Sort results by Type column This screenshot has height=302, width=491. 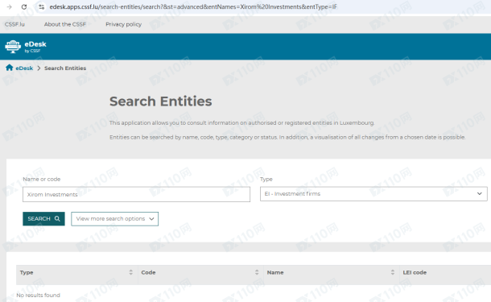point(131,272)
